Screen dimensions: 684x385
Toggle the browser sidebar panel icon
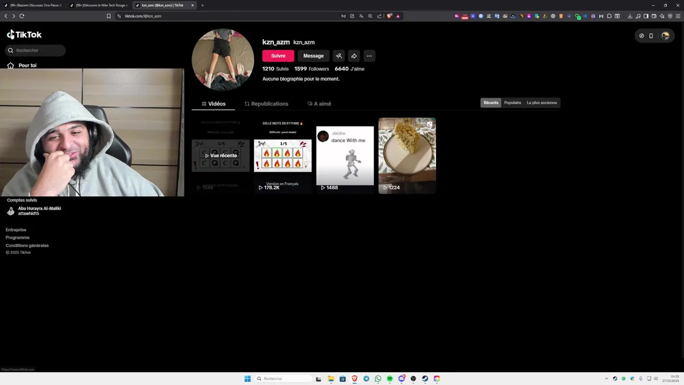coord(646,16)
